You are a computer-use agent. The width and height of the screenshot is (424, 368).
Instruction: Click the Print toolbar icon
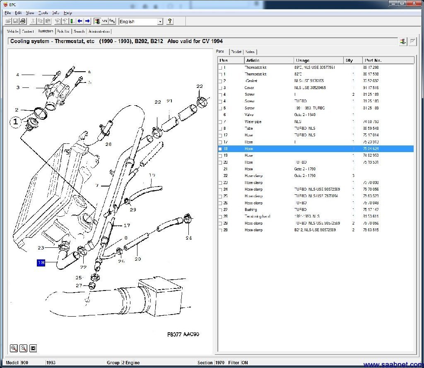click(x=23, y=21)
